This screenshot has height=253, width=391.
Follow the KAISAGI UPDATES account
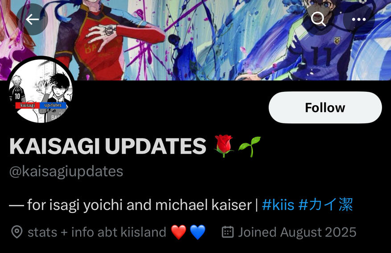pyautogui.click(x=325, y=108)
